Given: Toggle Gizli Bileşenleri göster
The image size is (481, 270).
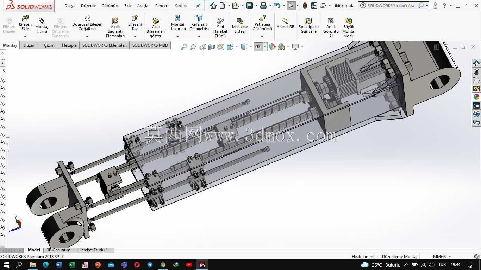Looking at the screenshot, I should [x=156, y=27].
